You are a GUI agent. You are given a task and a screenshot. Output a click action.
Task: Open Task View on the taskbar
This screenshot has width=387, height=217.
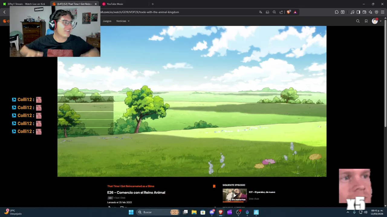(x=185, y=212)
